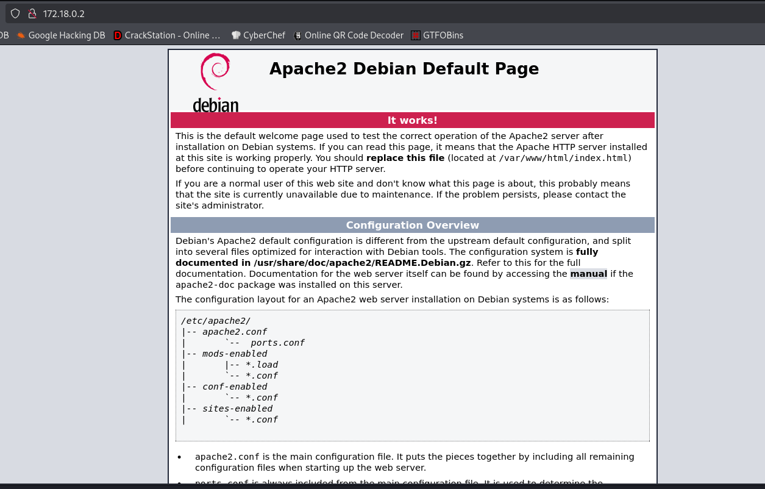Click the Online QR Code Decoder icon
The image size is (765, 489).
[297, 35]
